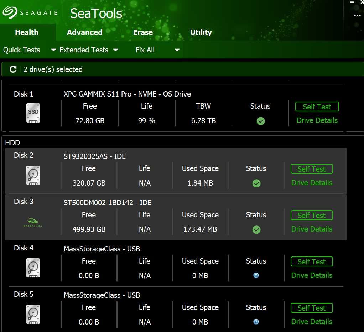
Task: Click the '2 drive(s) selected' status text
Action: [x=53, y=69]
